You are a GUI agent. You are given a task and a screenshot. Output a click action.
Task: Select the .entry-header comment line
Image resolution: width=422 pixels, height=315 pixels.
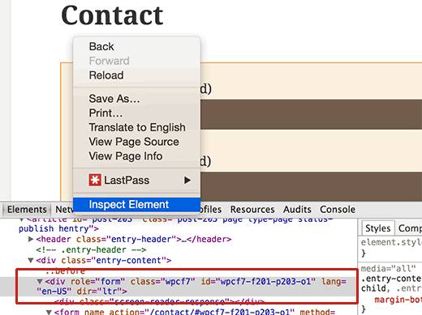[x=91, y=250]
